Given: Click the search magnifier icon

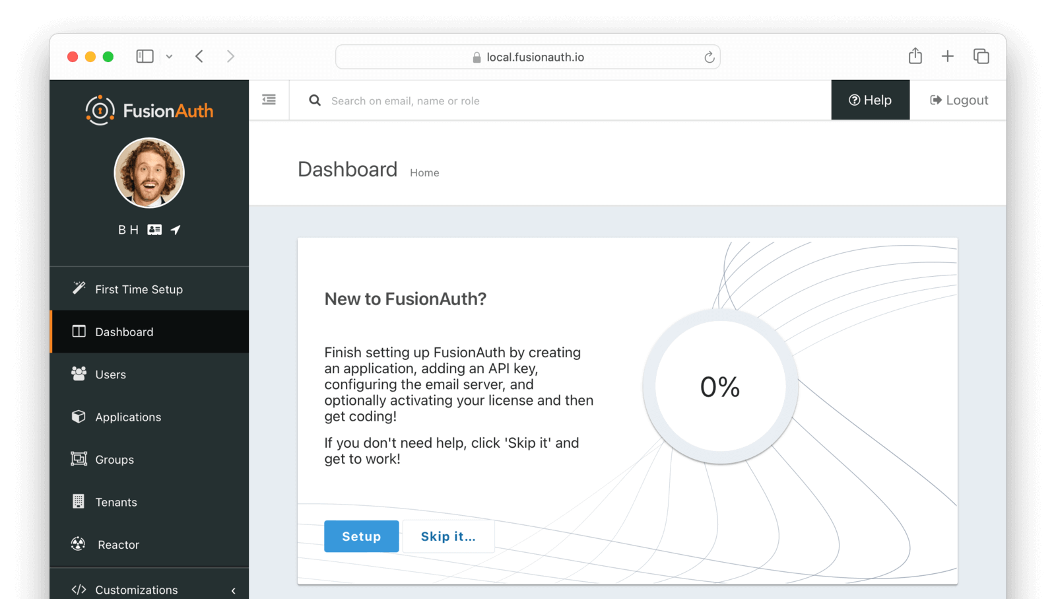Looking at the screenshot, I should coord(315,100).
